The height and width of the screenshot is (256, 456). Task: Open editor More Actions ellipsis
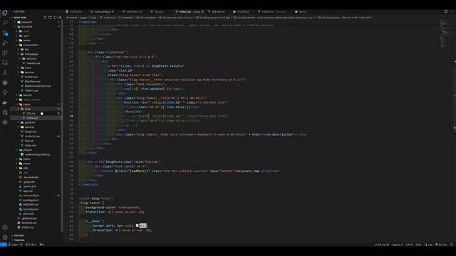[451, 11]
